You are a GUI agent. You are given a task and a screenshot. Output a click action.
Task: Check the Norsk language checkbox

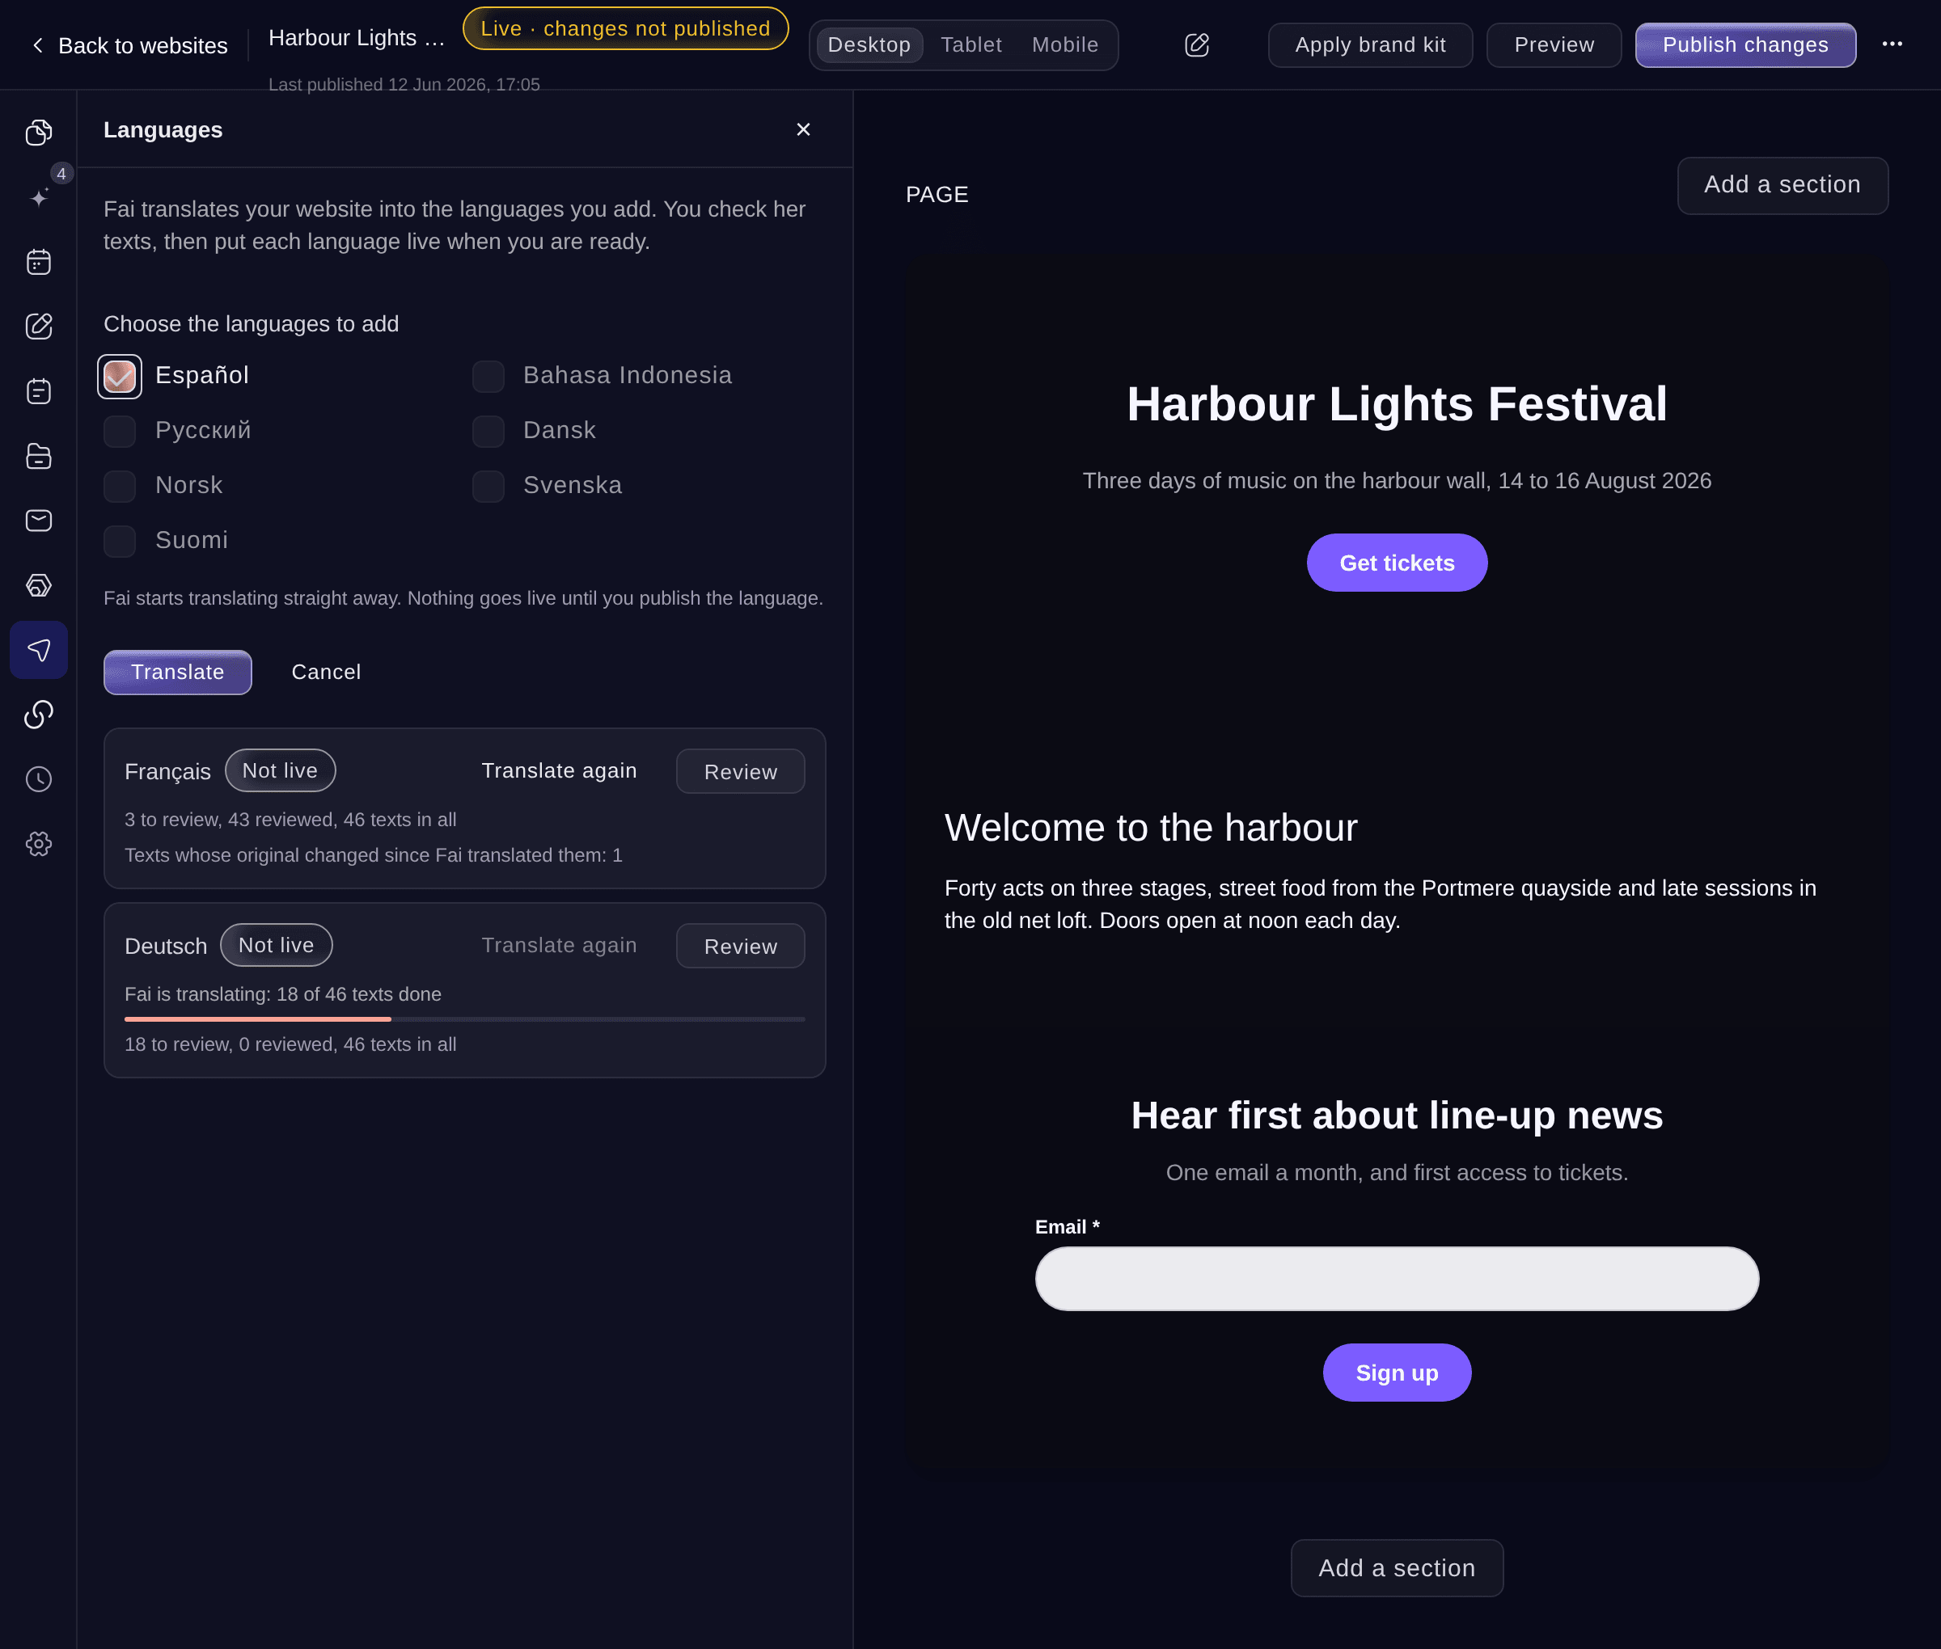click(x=120, y=486)
